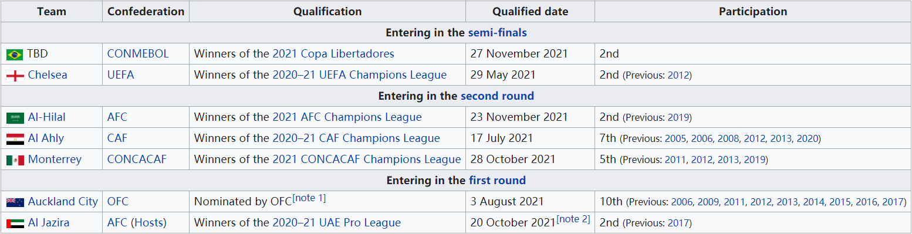Go to the semi-finals section link
The image size is (912, 234).
(497, 33)
